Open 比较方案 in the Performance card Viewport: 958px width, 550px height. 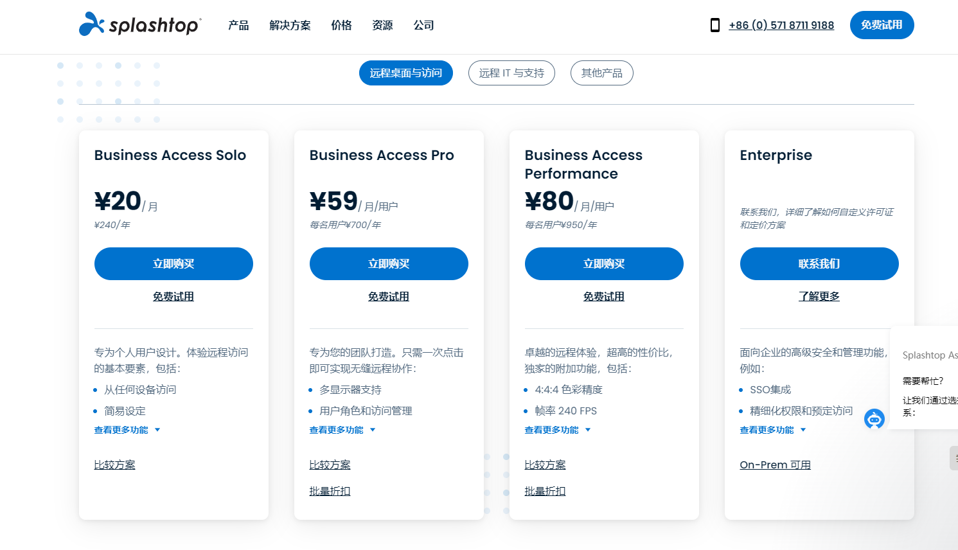point(546,465)
